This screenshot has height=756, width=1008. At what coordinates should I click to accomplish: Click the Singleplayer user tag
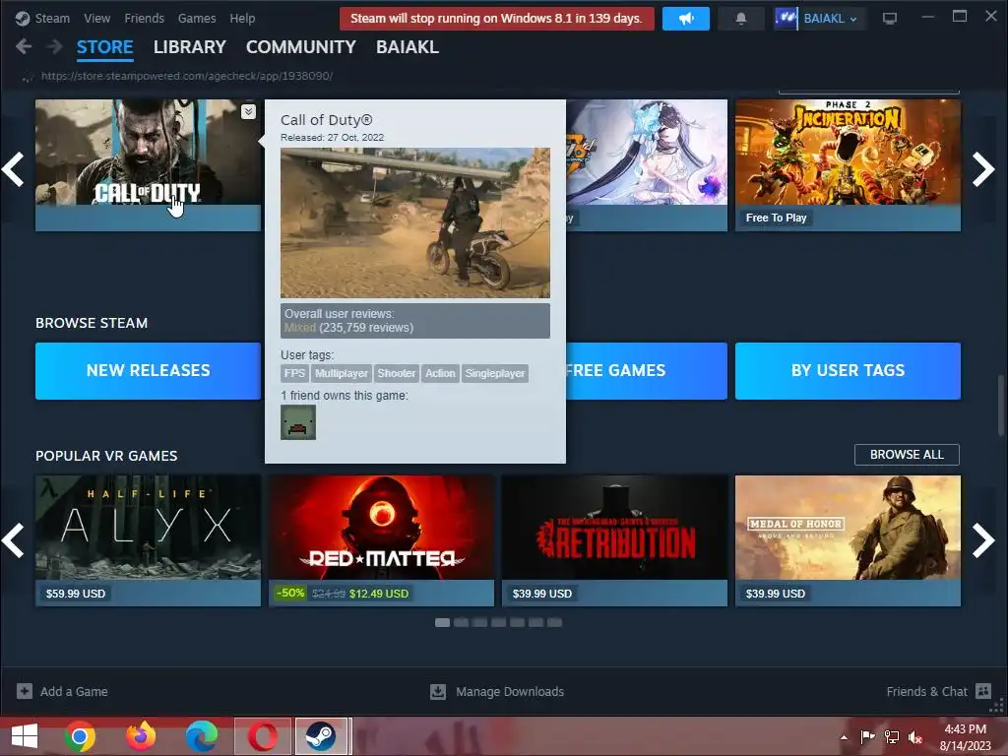click(495, 373)
